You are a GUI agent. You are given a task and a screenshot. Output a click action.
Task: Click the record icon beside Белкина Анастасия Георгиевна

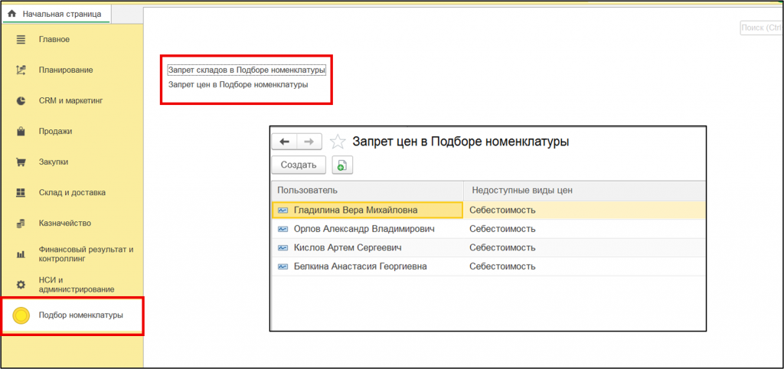[283, 266]
